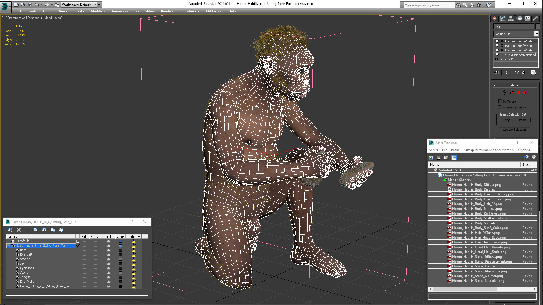
Task: Open the MAXScript menu
Action: coord(214,11)
